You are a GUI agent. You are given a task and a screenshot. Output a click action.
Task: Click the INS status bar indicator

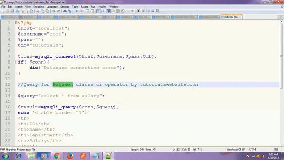point(276,149)
